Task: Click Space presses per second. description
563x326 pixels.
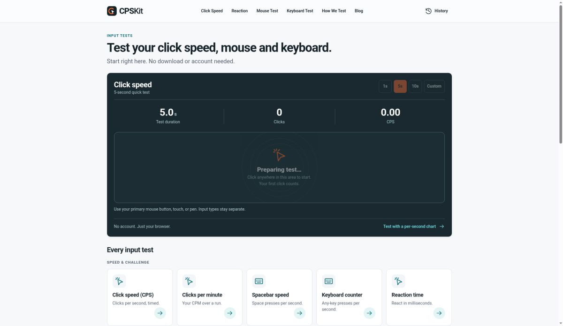Action: tap(277, 303)
